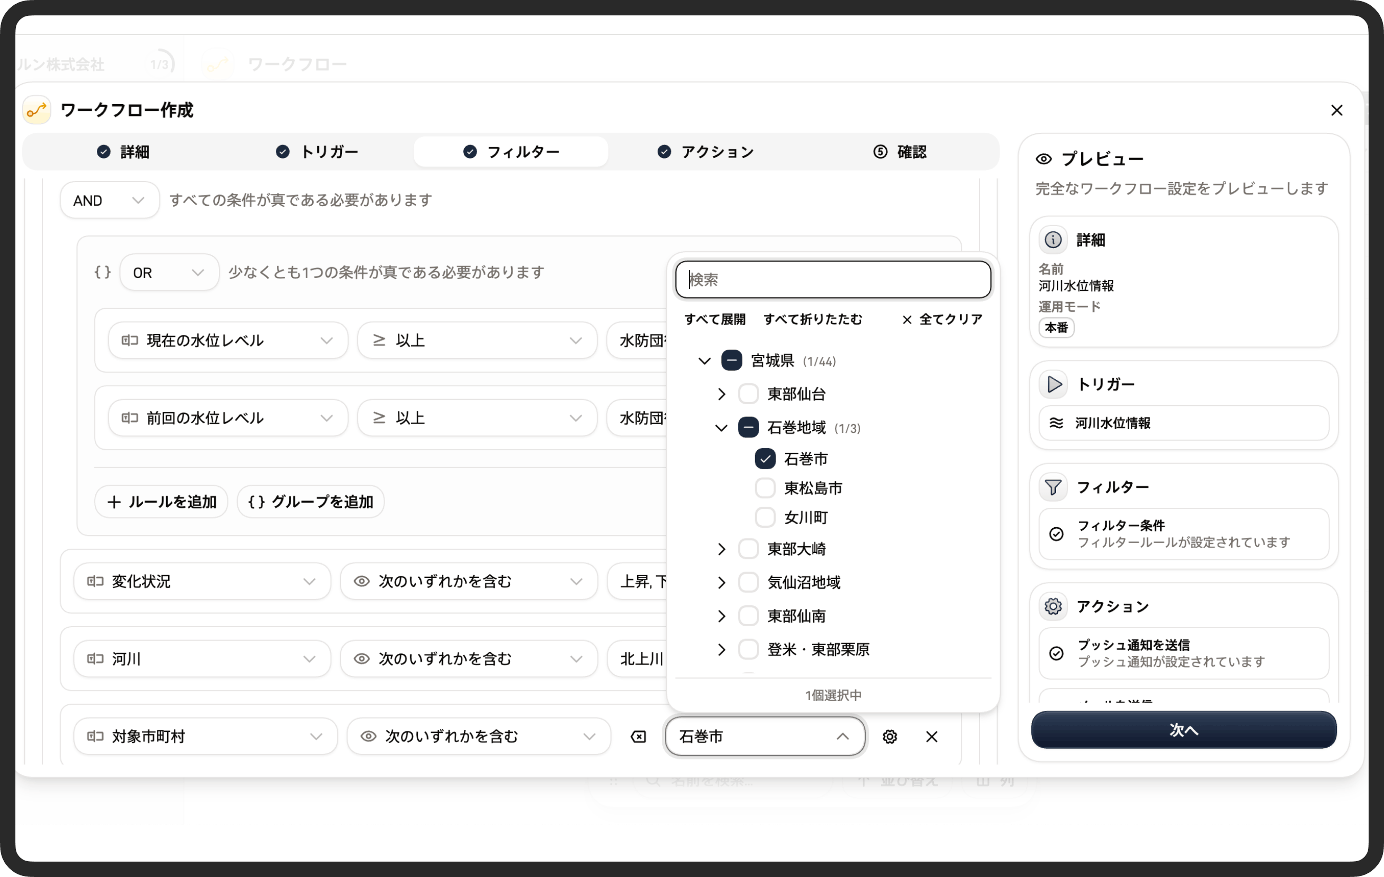Click ルールを追加 button
The image size is (1384, 877).
point(161,502)
